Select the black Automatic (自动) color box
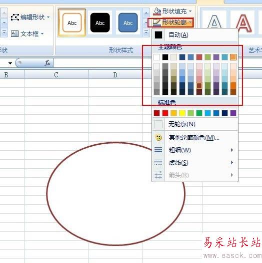Screen dimensions: 262x263 click(158, 35)
